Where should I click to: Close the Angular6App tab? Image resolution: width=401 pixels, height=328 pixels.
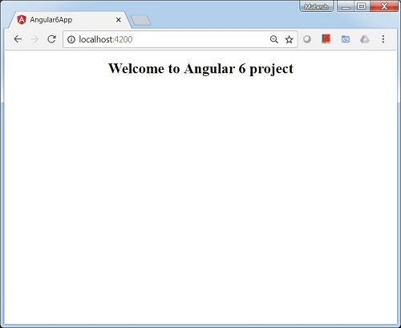[119, 20]
